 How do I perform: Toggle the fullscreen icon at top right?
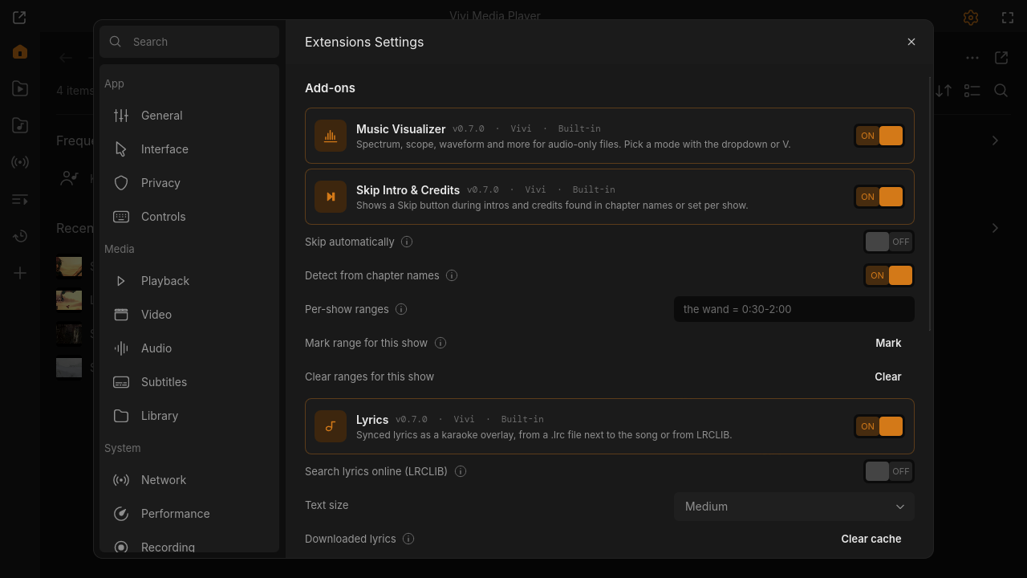click(1008, 17)
